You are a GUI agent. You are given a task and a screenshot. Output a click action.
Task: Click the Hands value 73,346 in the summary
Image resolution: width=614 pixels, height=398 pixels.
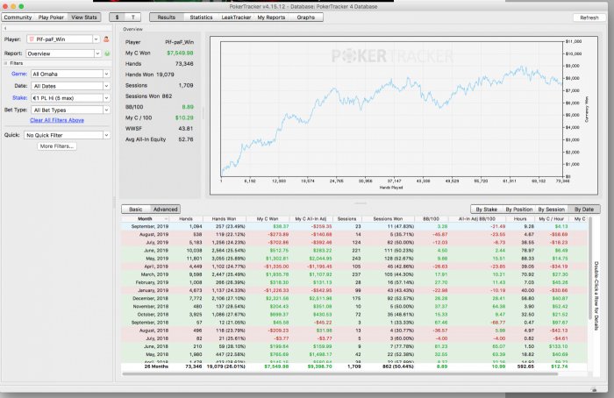(x=184, y=64)
